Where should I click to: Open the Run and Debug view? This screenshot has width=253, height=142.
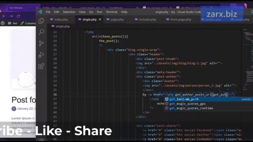(41, 55)
